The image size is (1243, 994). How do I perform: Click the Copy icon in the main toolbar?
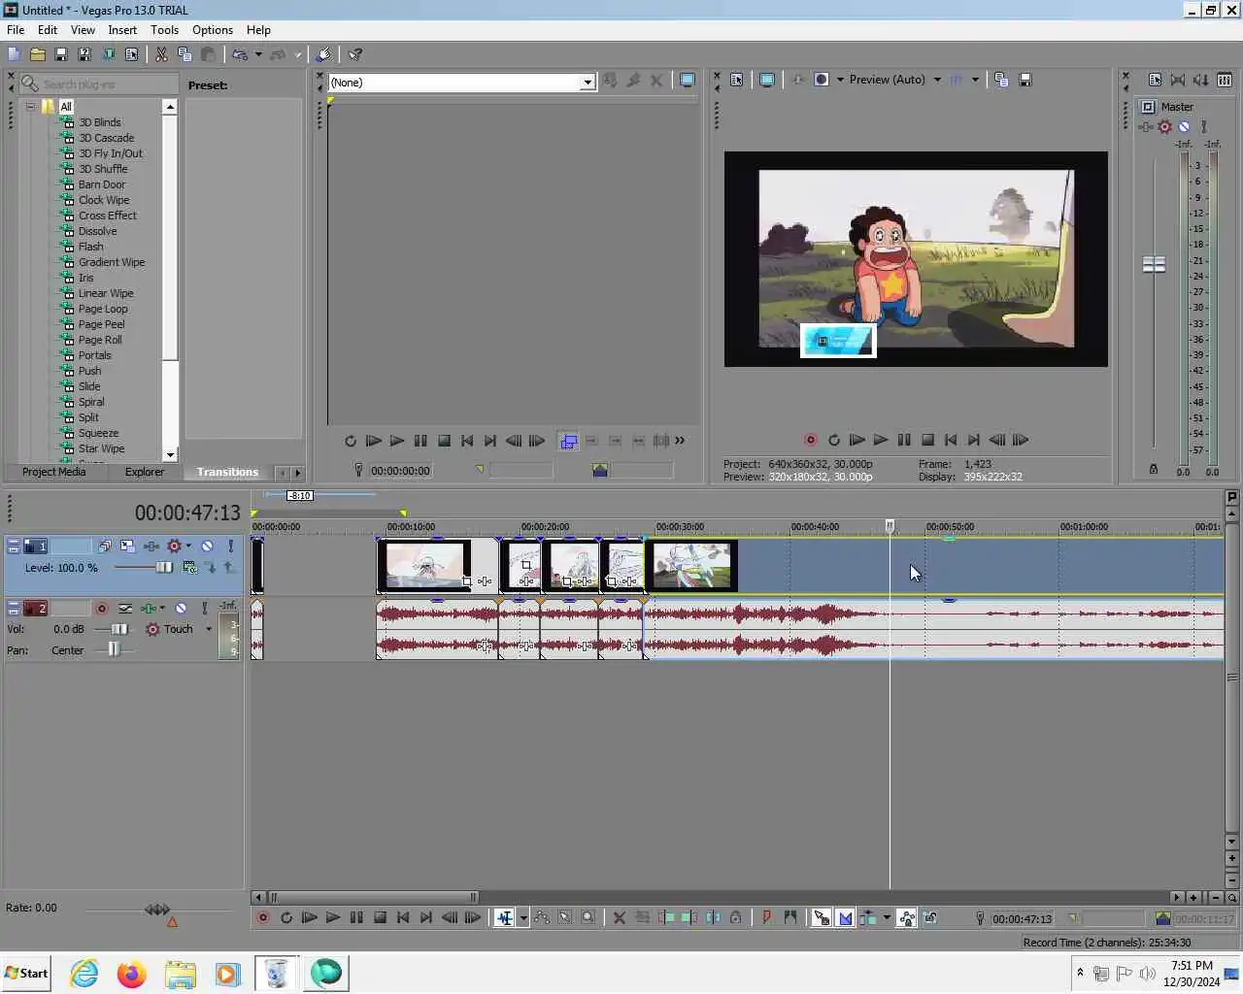(x=185, y=54)
